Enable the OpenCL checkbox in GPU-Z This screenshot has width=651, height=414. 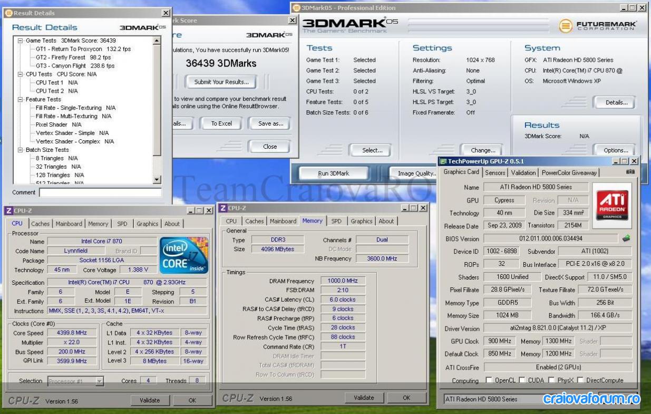[489, 380]
